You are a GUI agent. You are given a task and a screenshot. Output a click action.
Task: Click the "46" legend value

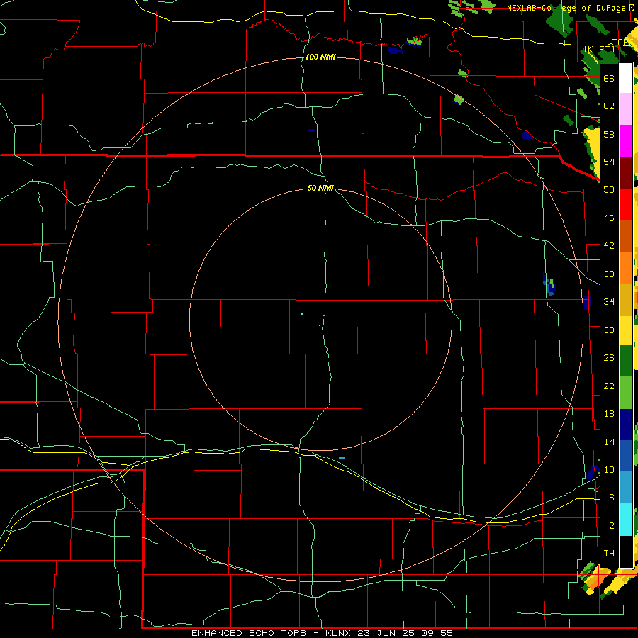pos(609,218)
